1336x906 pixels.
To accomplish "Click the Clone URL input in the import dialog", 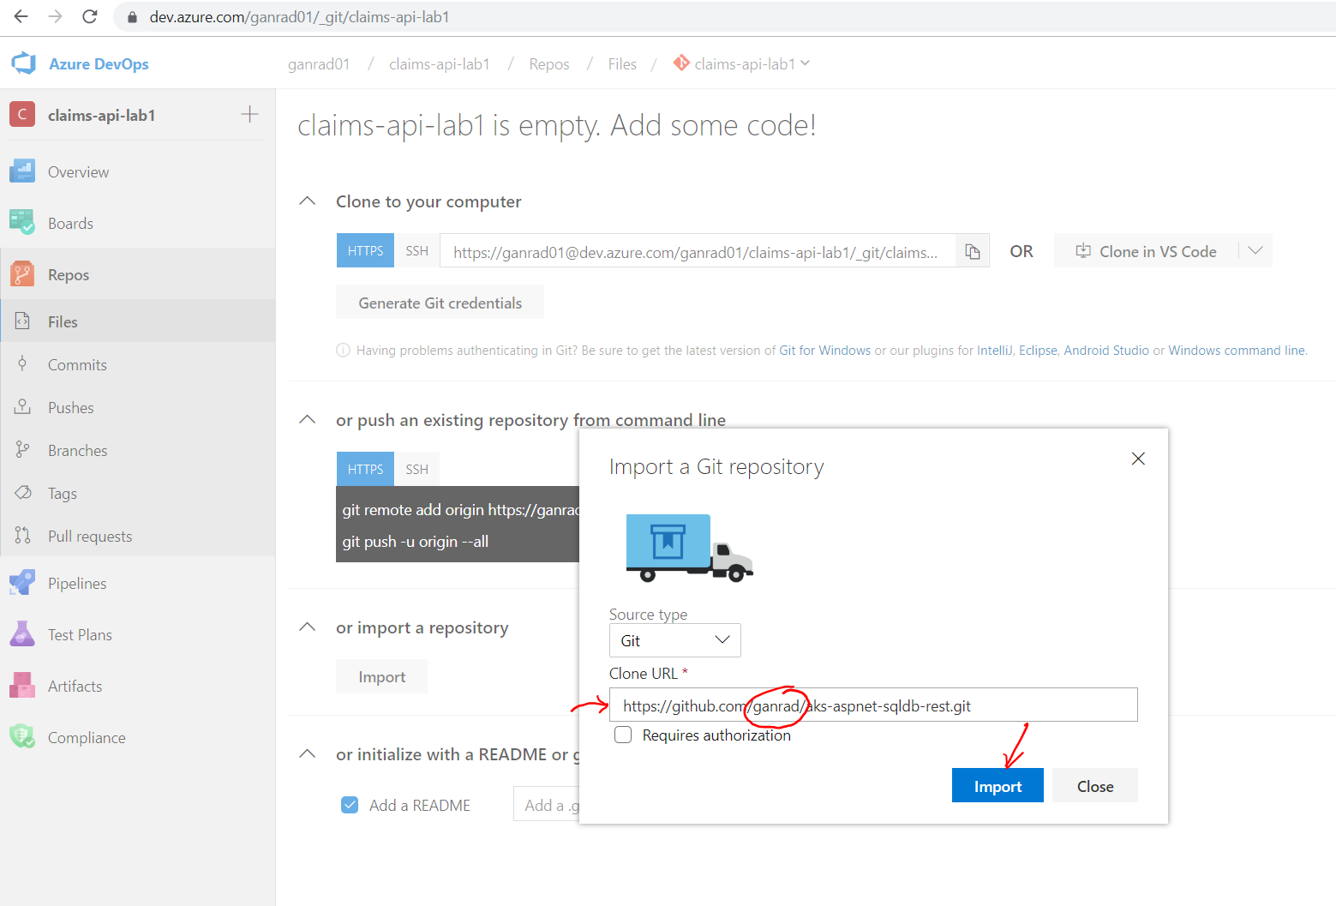I will coord(873,705).
